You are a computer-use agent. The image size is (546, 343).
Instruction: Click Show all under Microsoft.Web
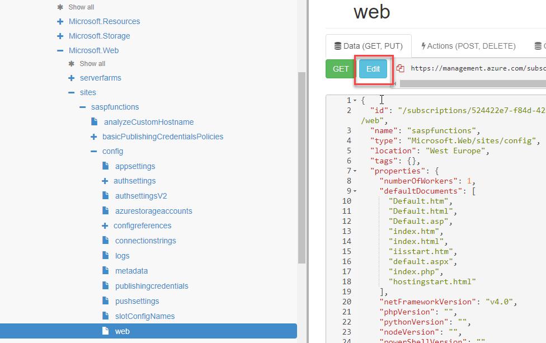92,64
